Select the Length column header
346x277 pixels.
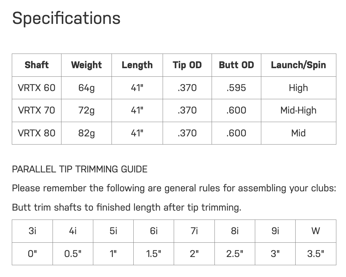137,65
